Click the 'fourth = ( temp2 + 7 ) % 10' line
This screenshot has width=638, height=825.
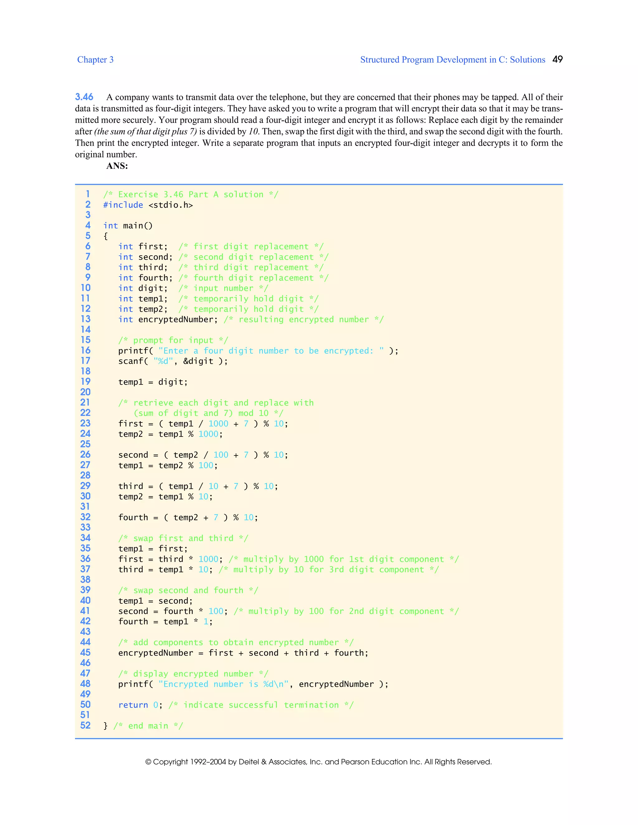[188, 517]
